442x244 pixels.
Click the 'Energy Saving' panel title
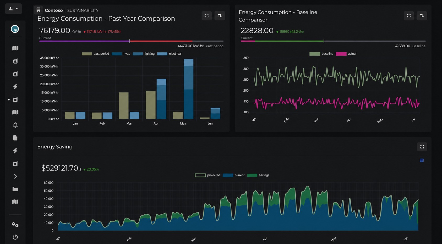coord(55,147)
